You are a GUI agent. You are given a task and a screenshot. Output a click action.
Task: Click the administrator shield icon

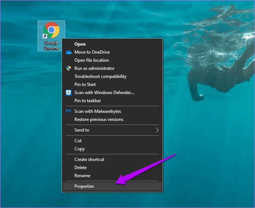tap(69, 68)
